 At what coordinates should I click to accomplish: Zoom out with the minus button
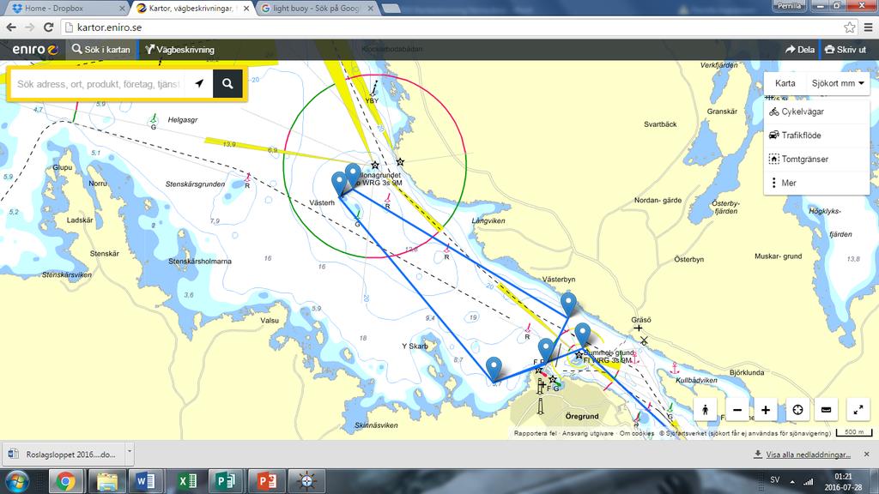coord(737,410)
